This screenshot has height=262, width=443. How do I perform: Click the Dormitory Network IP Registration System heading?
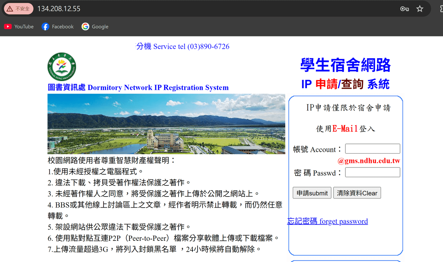click(x=138, y=87)
